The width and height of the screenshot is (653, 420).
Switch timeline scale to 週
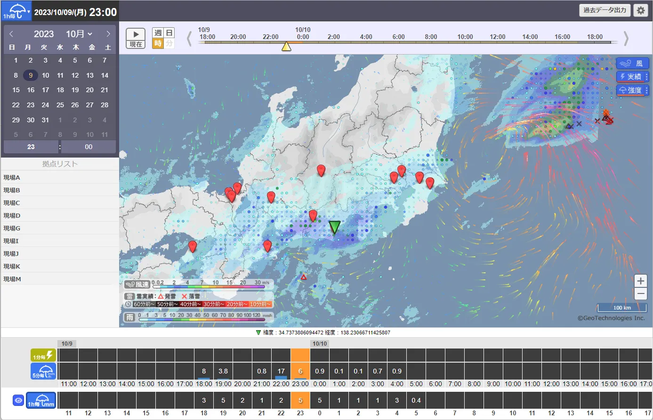(x=158, y=33)
